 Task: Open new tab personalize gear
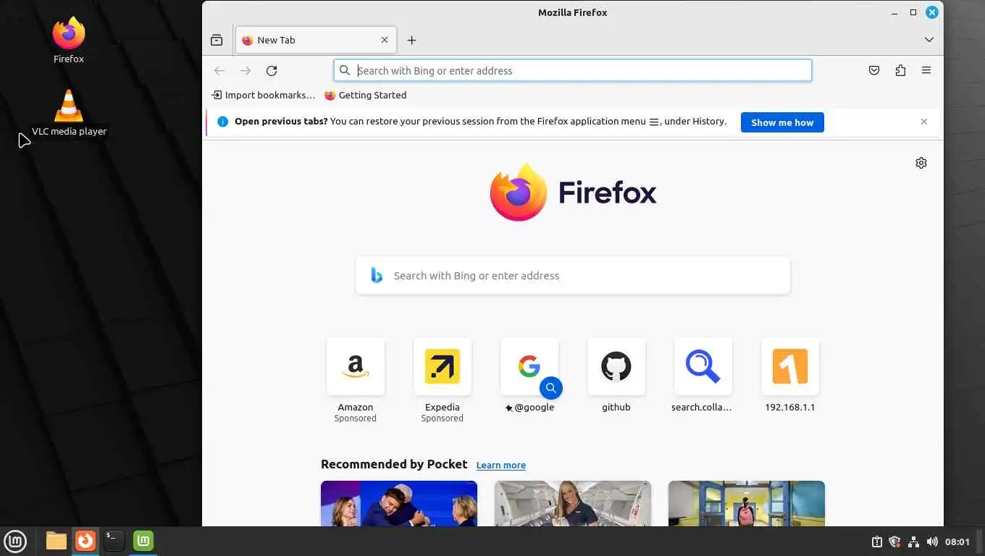coord(921,163)
